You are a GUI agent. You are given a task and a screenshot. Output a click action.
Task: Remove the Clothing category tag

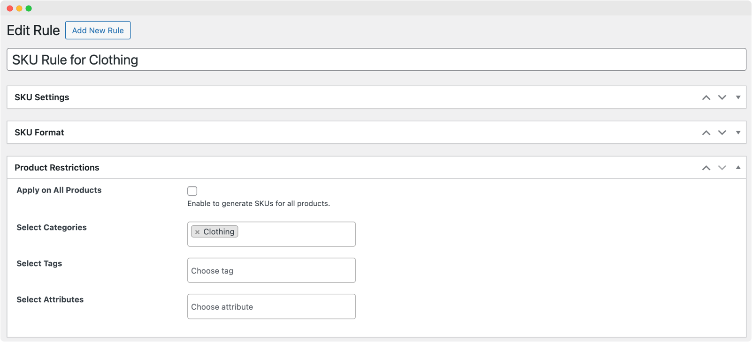pos(198,232)
